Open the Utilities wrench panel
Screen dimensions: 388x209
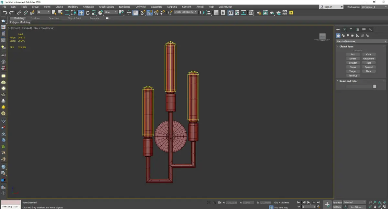[371, 30]
